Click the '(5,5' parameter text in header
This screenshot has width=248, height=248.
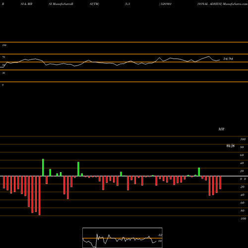(127, 4)
